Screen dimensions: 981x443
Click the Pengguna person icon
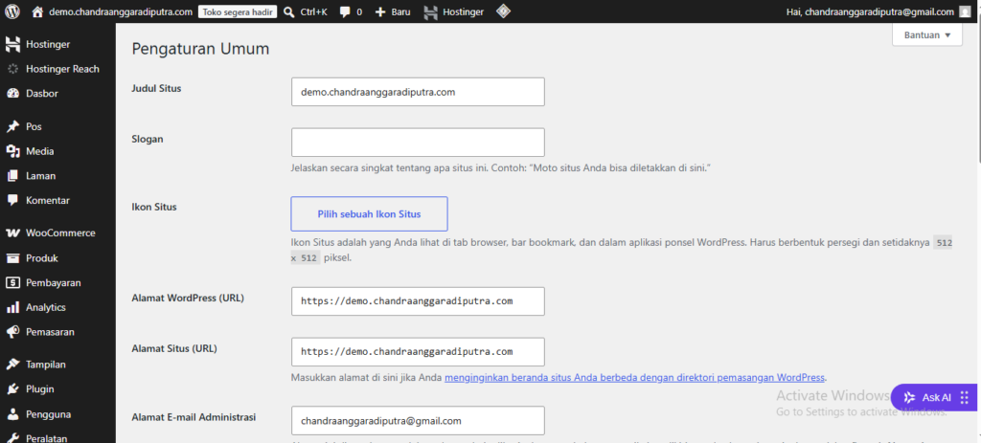[x=12, y=413]
